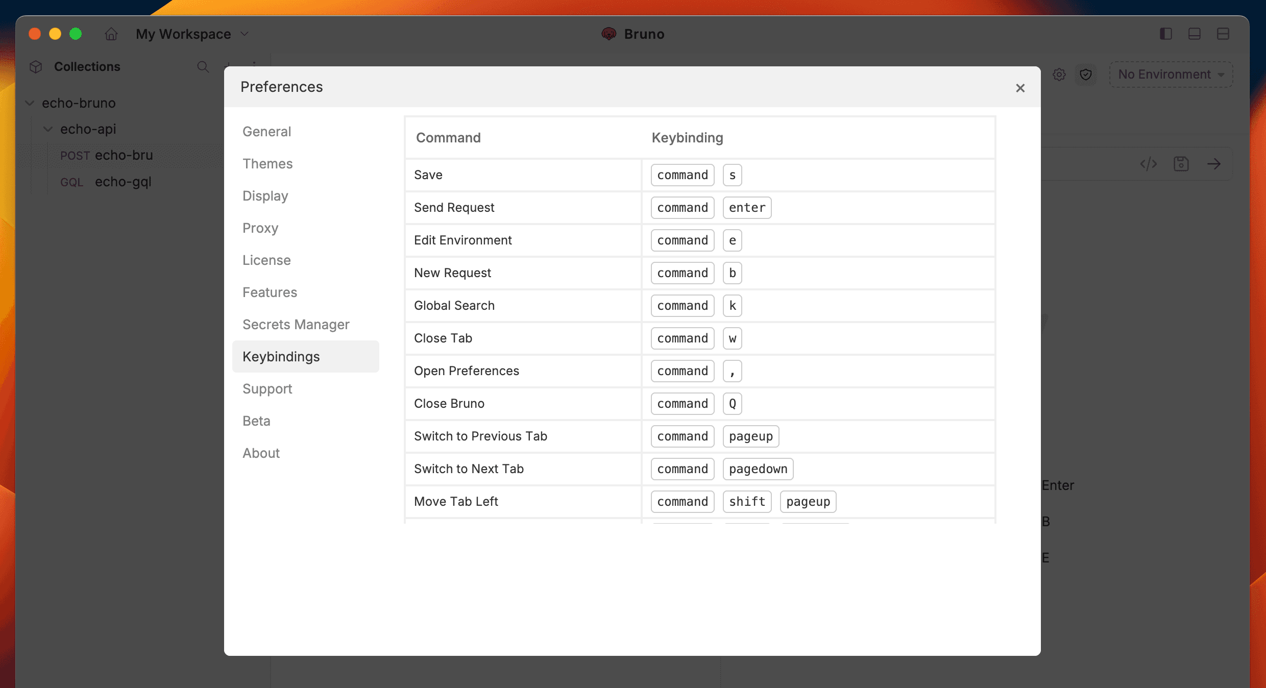Screen dimensions: 1266x688
Task: Click the send request arrow icon
Action: click(1214, 164)
